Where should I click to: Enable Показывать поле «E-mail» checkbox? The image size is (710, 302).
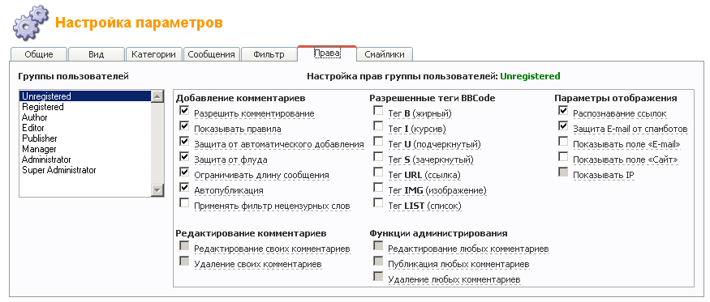563,142
